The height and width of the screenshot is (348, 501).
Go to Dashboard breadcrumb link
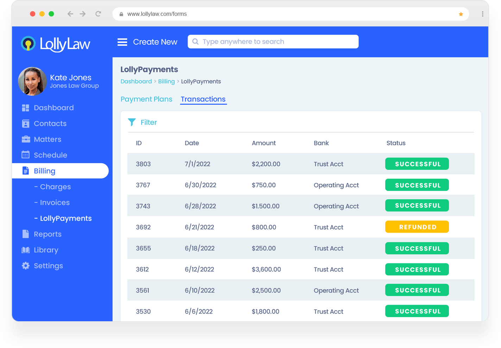(x=136, y=81)
